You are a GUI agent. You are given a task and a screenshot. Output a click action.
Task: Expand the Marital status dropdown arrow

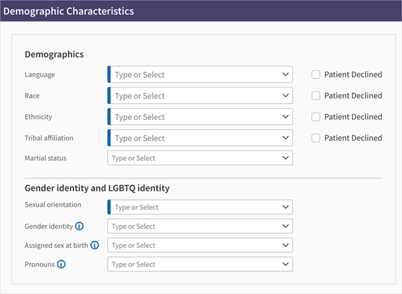click(285, 158)
